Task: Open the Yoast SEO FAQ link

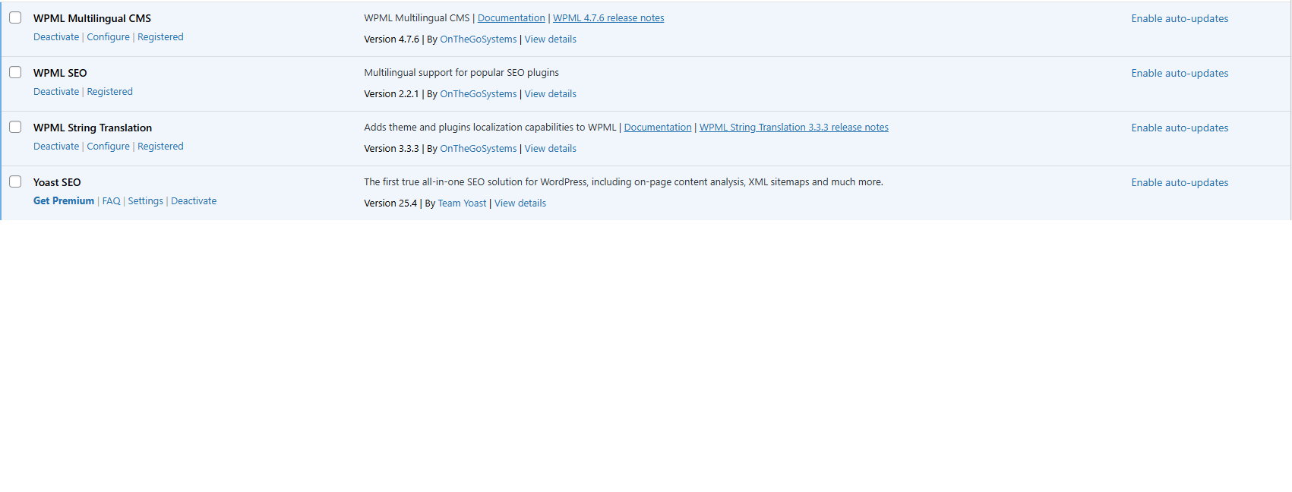Action: coord(112,201)
